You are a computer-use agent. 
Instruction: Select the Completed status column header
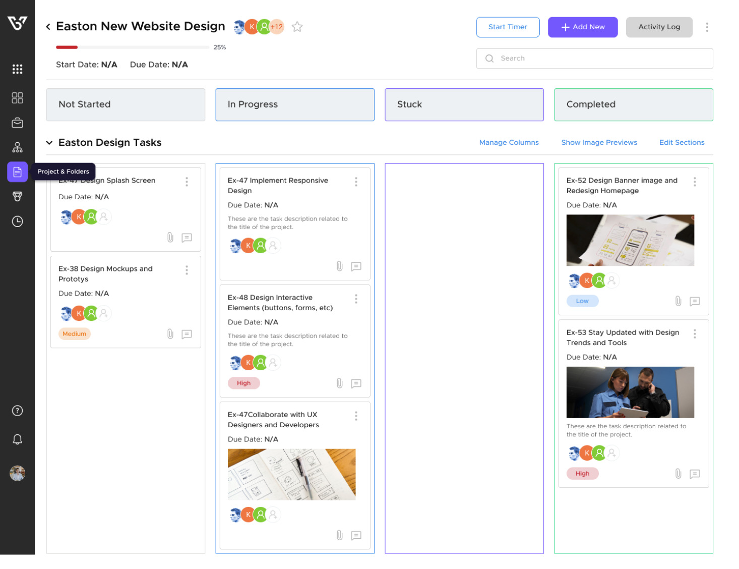point(633,105)
